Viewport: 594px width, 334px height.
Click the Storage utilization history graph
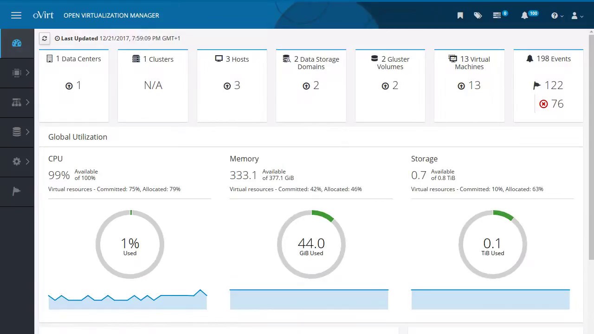(491, 299)
